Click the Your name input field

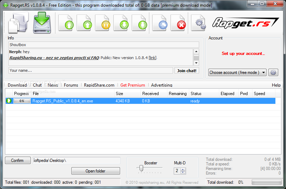[x=91, y=70]
